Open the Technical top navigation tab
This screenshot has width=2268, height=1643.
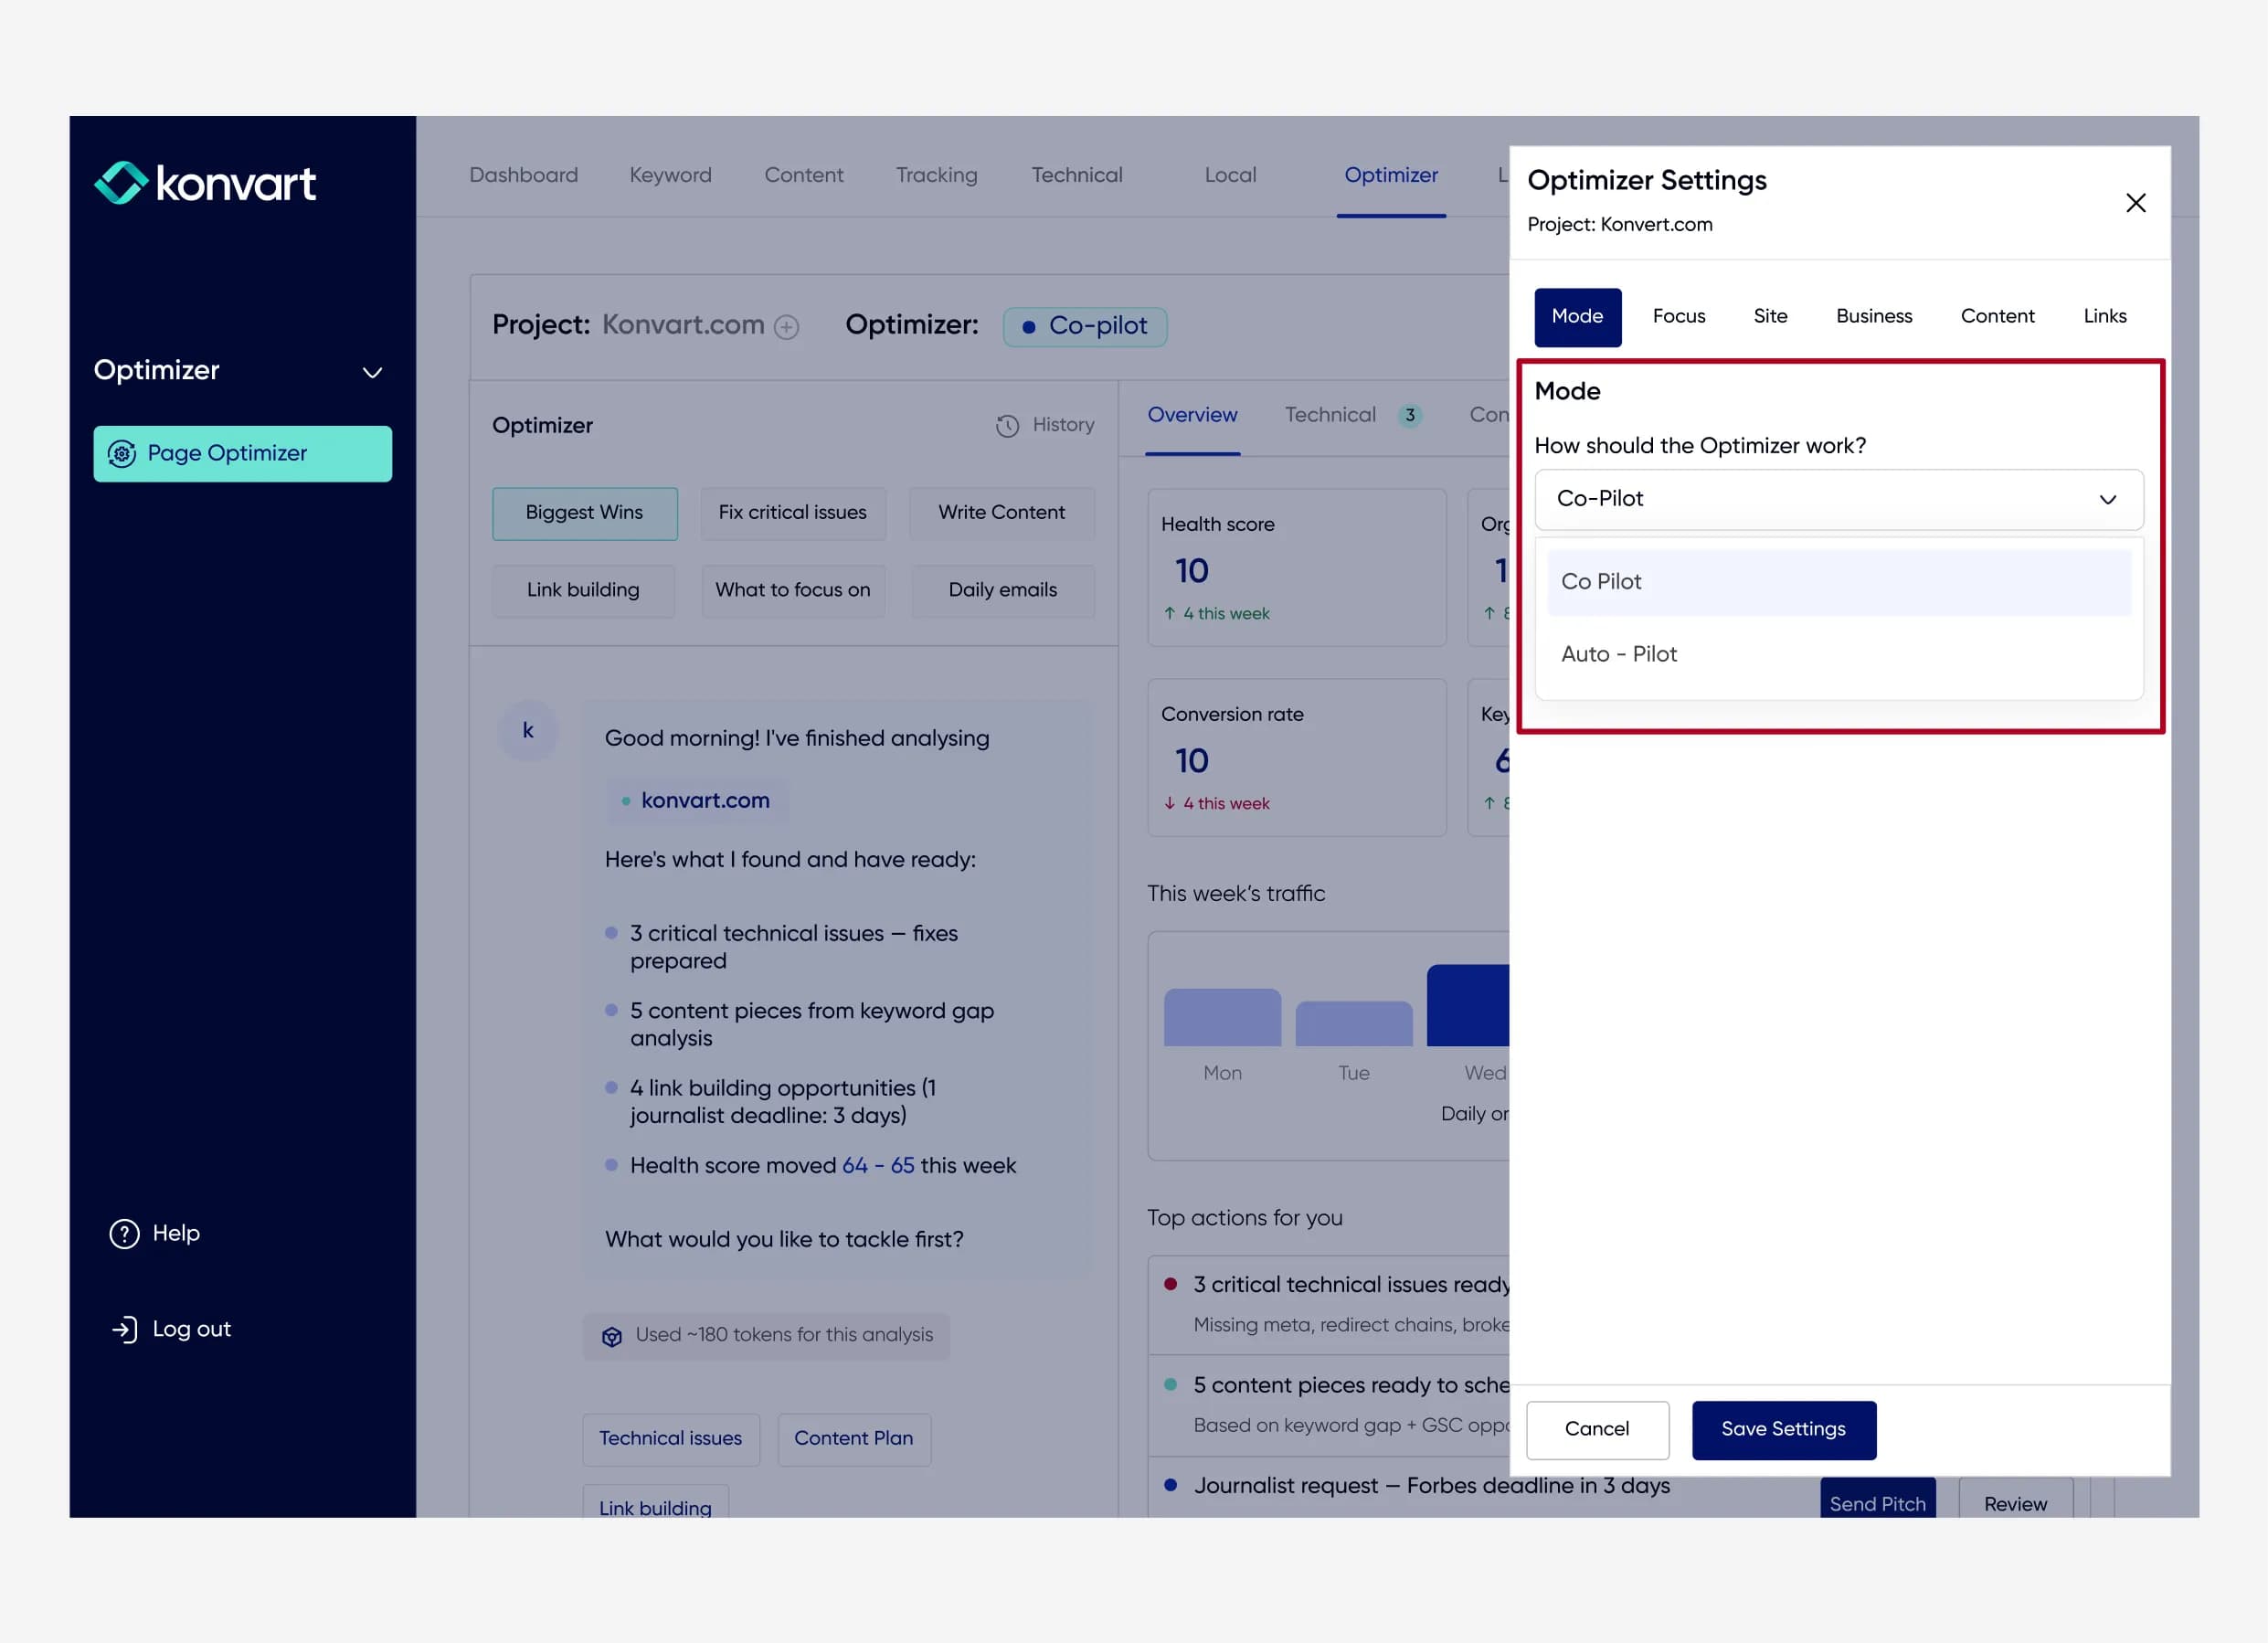point(1076,175)
